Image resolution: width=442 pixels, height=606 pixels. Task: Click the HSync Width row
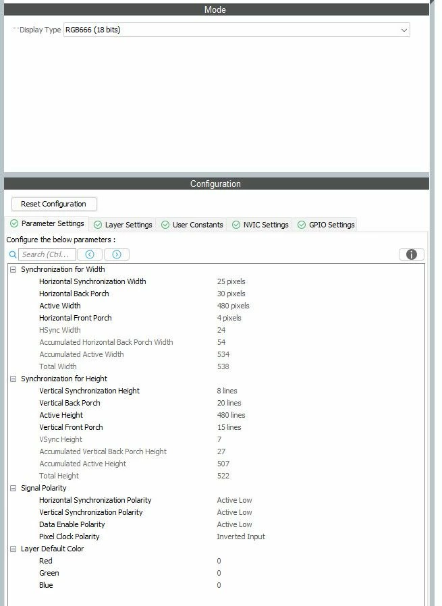pyautogui.click(x=217, y=330)
